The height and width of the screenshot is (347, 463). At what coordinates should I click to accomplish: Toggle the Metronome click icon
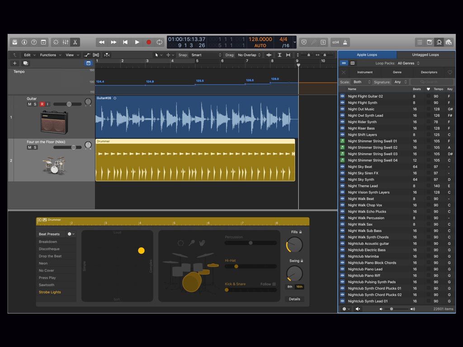(345, 42)
